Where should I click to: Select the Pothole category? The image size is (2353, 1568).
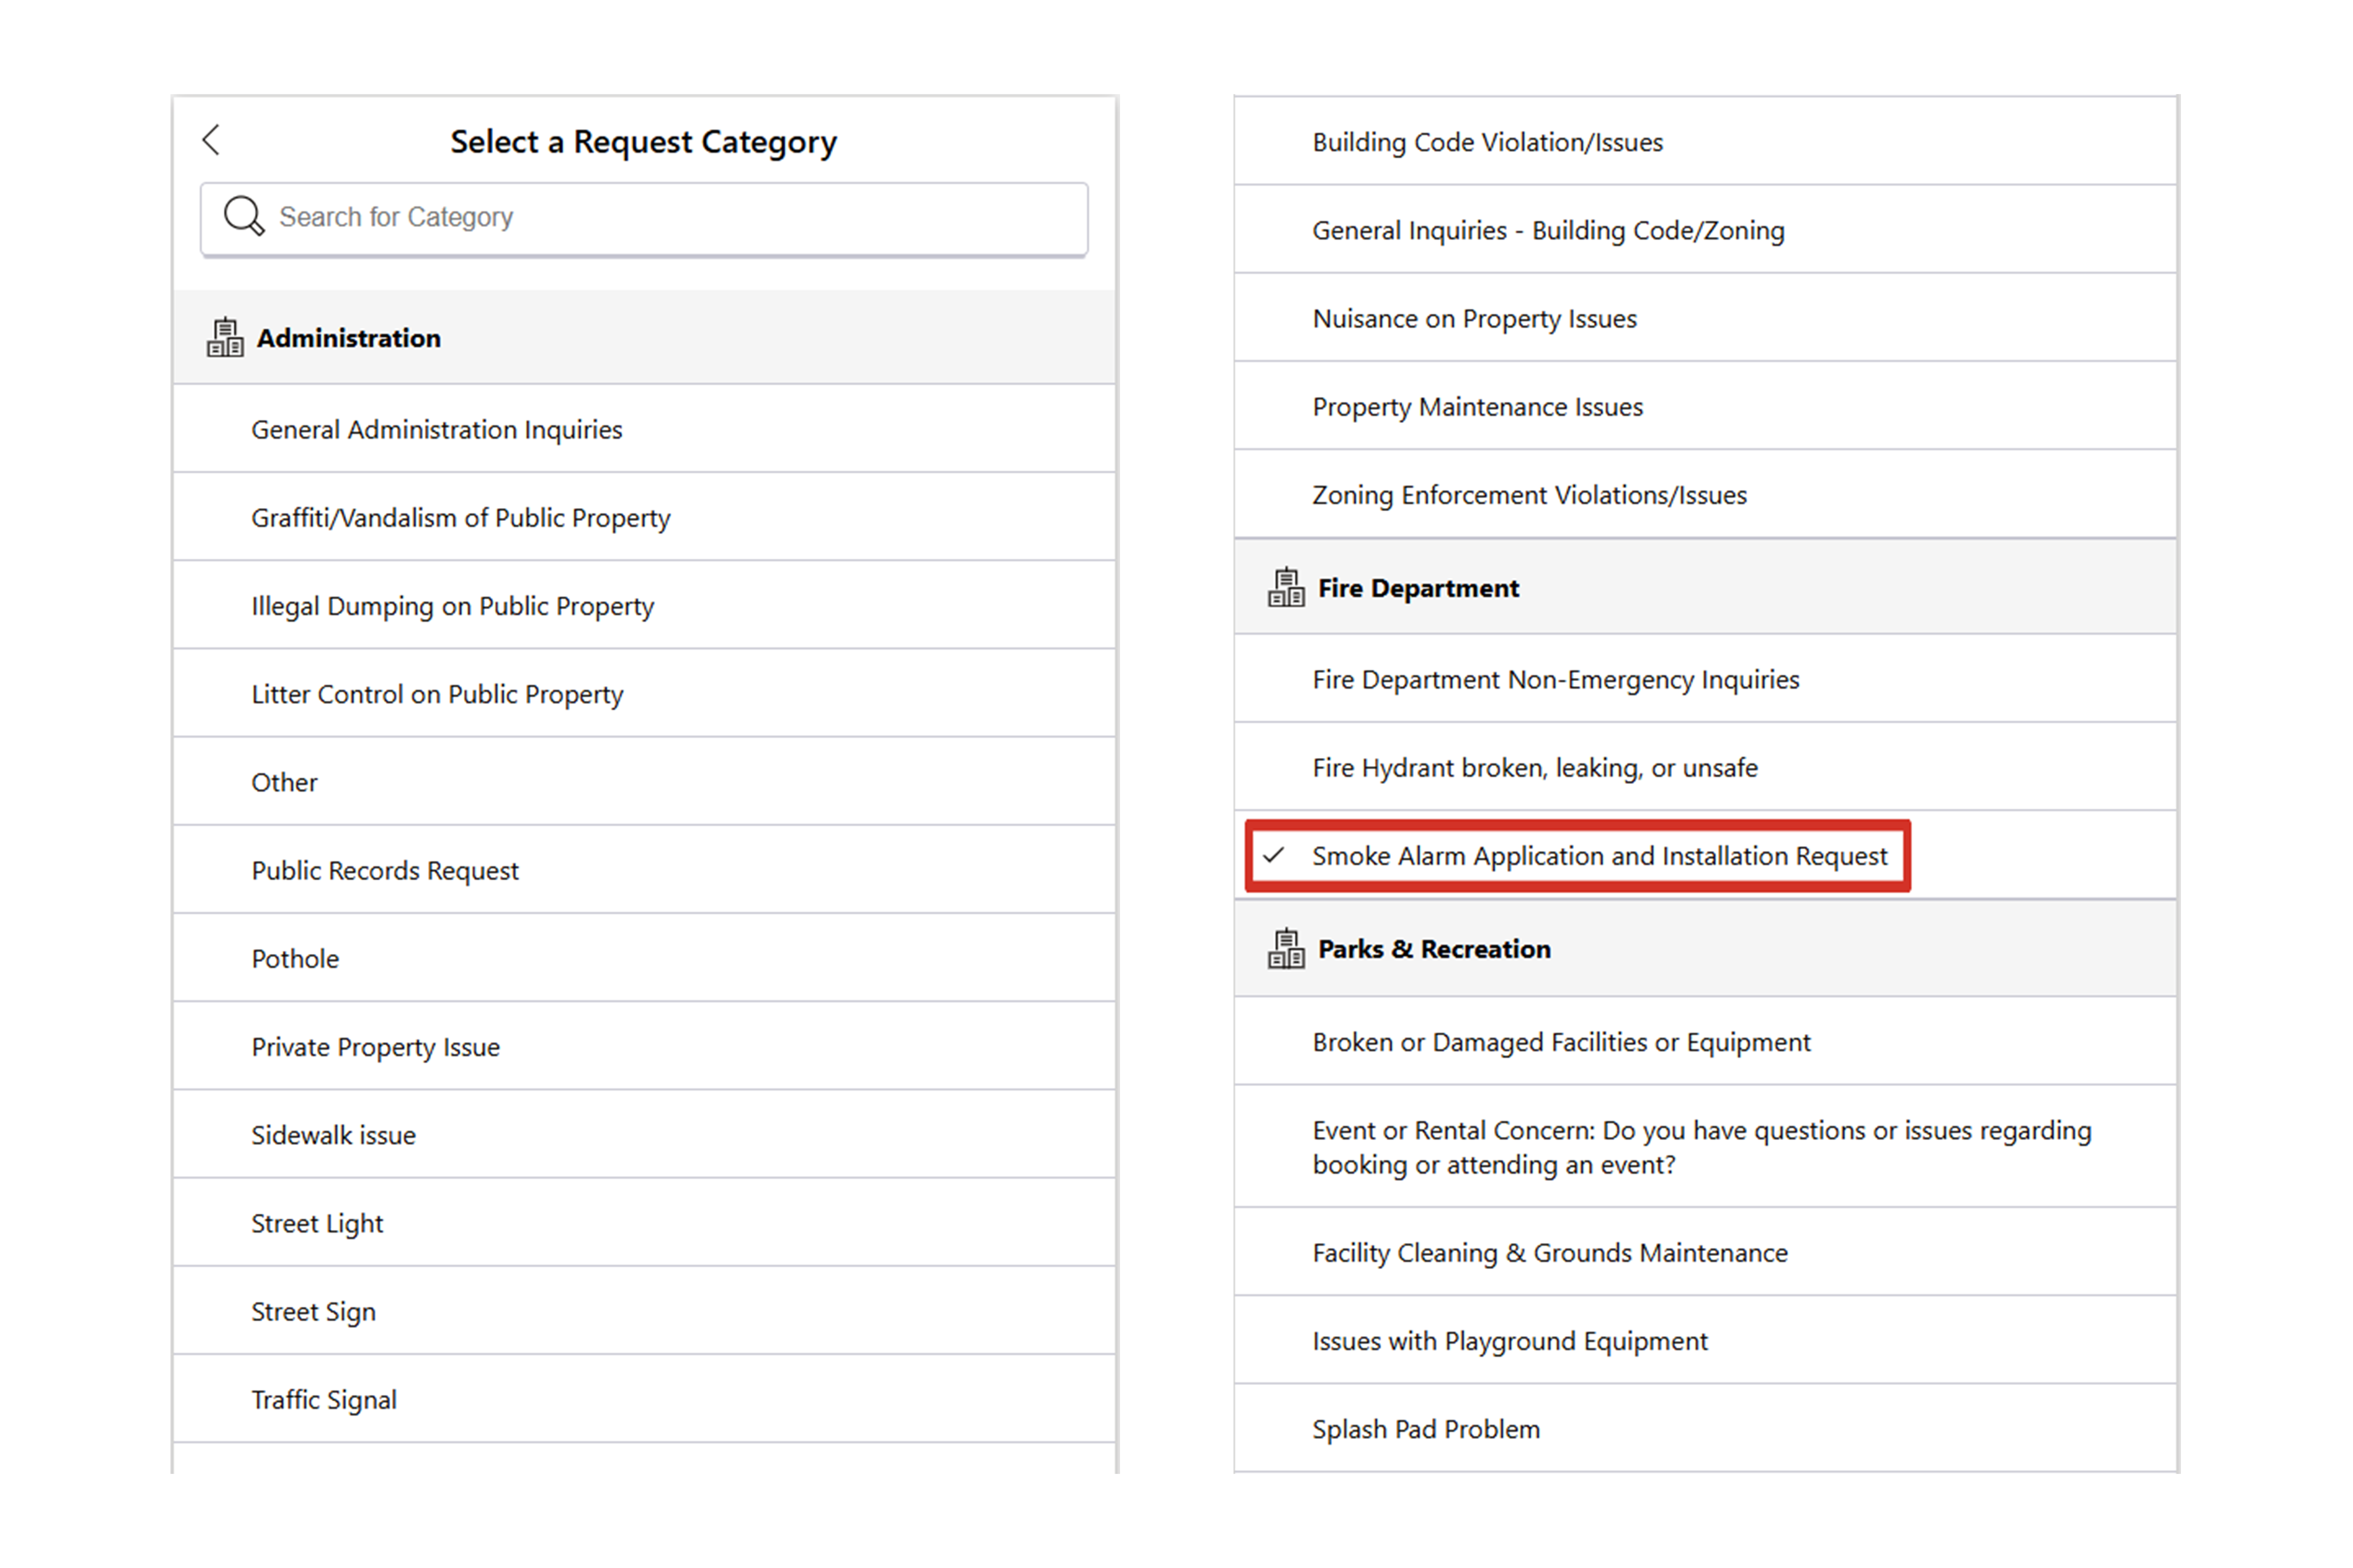coord(295,959)
